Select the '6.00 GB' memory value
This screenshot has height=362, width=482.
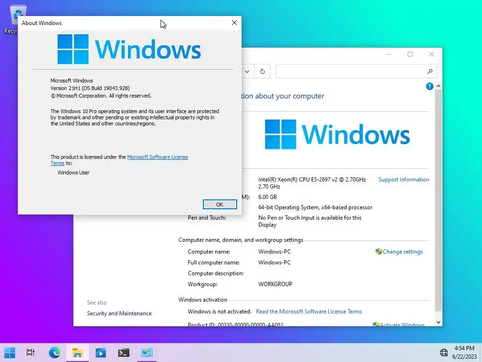point(267,197)
